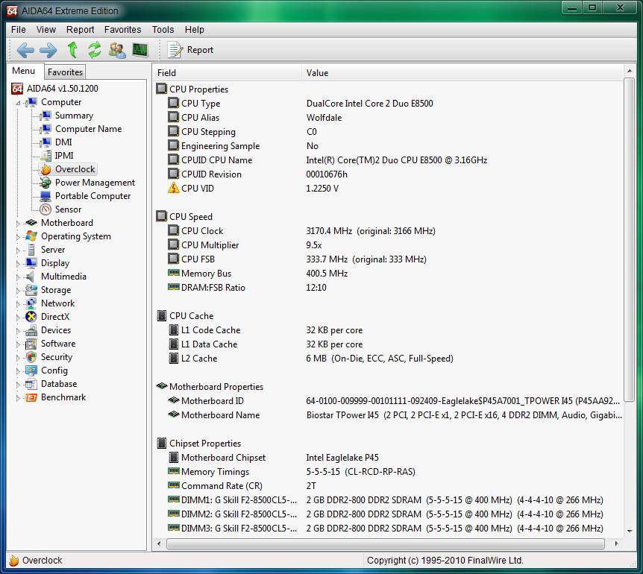643x574 pixels.
Task: Generate a Report from the toolbar
Action: (x=191, y=50)
